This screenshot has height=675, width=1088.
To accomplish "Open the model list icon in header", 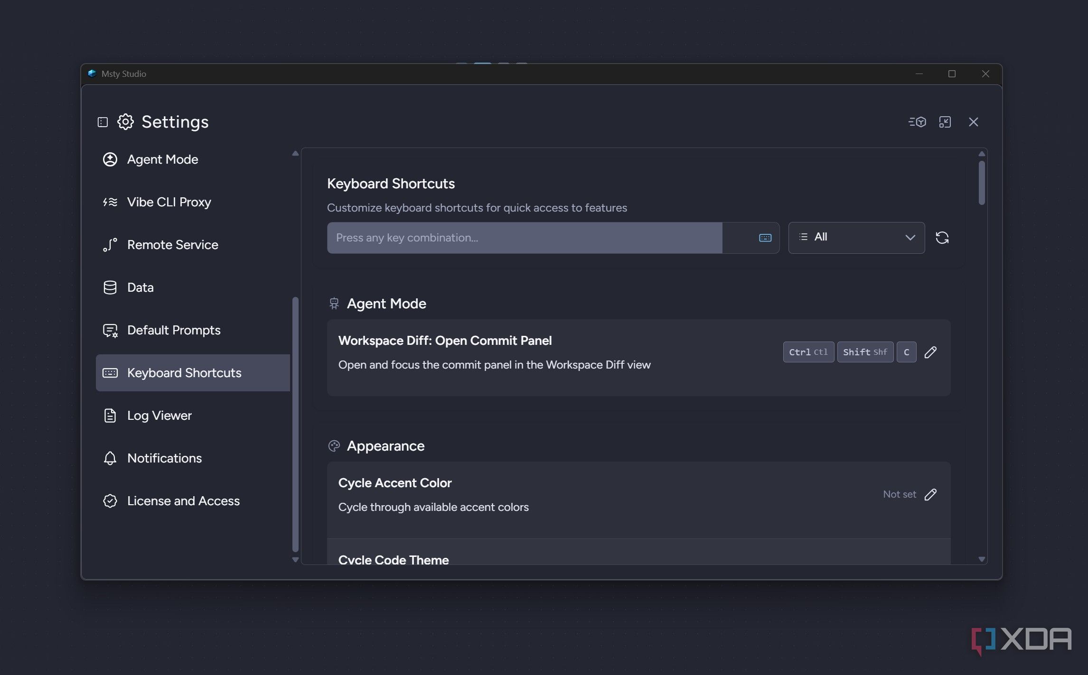I will tap(917, 122).
